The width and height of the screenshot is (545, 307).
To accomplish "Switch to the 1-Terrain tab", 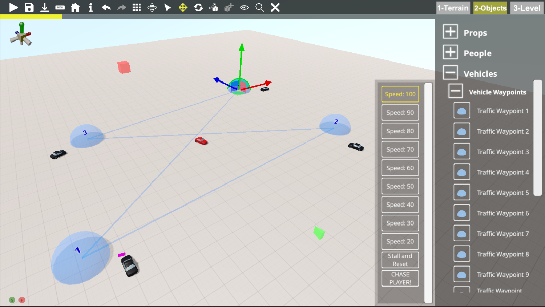I will pos(453,8).
